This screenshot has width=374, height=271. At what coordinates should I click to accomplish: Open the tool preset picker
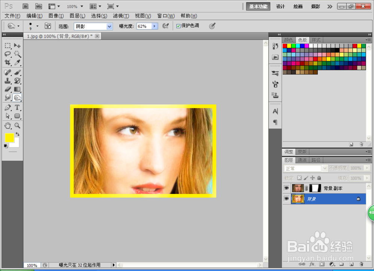(x=13, y=26)
